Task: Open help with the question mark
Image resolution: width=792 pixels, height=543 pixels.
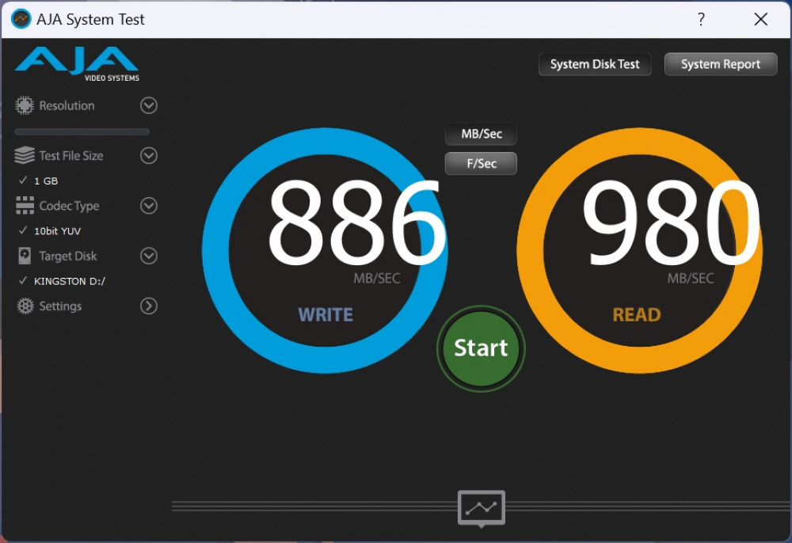Action: tap(701, 19)
